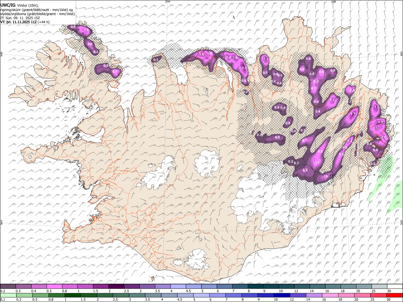Click the hot pink 20 rain legend swatch
Image resolution: width=403 pixels, height=302 pixels.
pyautogui.click(x=362, y=295)
